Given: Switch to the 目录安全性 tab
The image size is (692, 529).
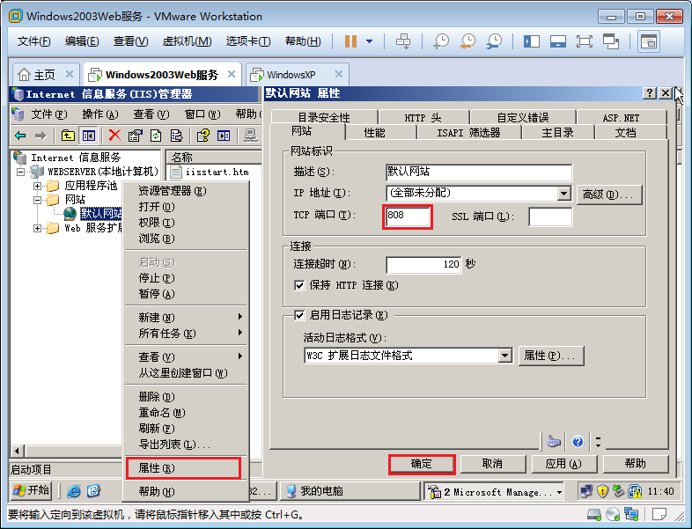Looking at the screenshot, I should tap(324, 117).
